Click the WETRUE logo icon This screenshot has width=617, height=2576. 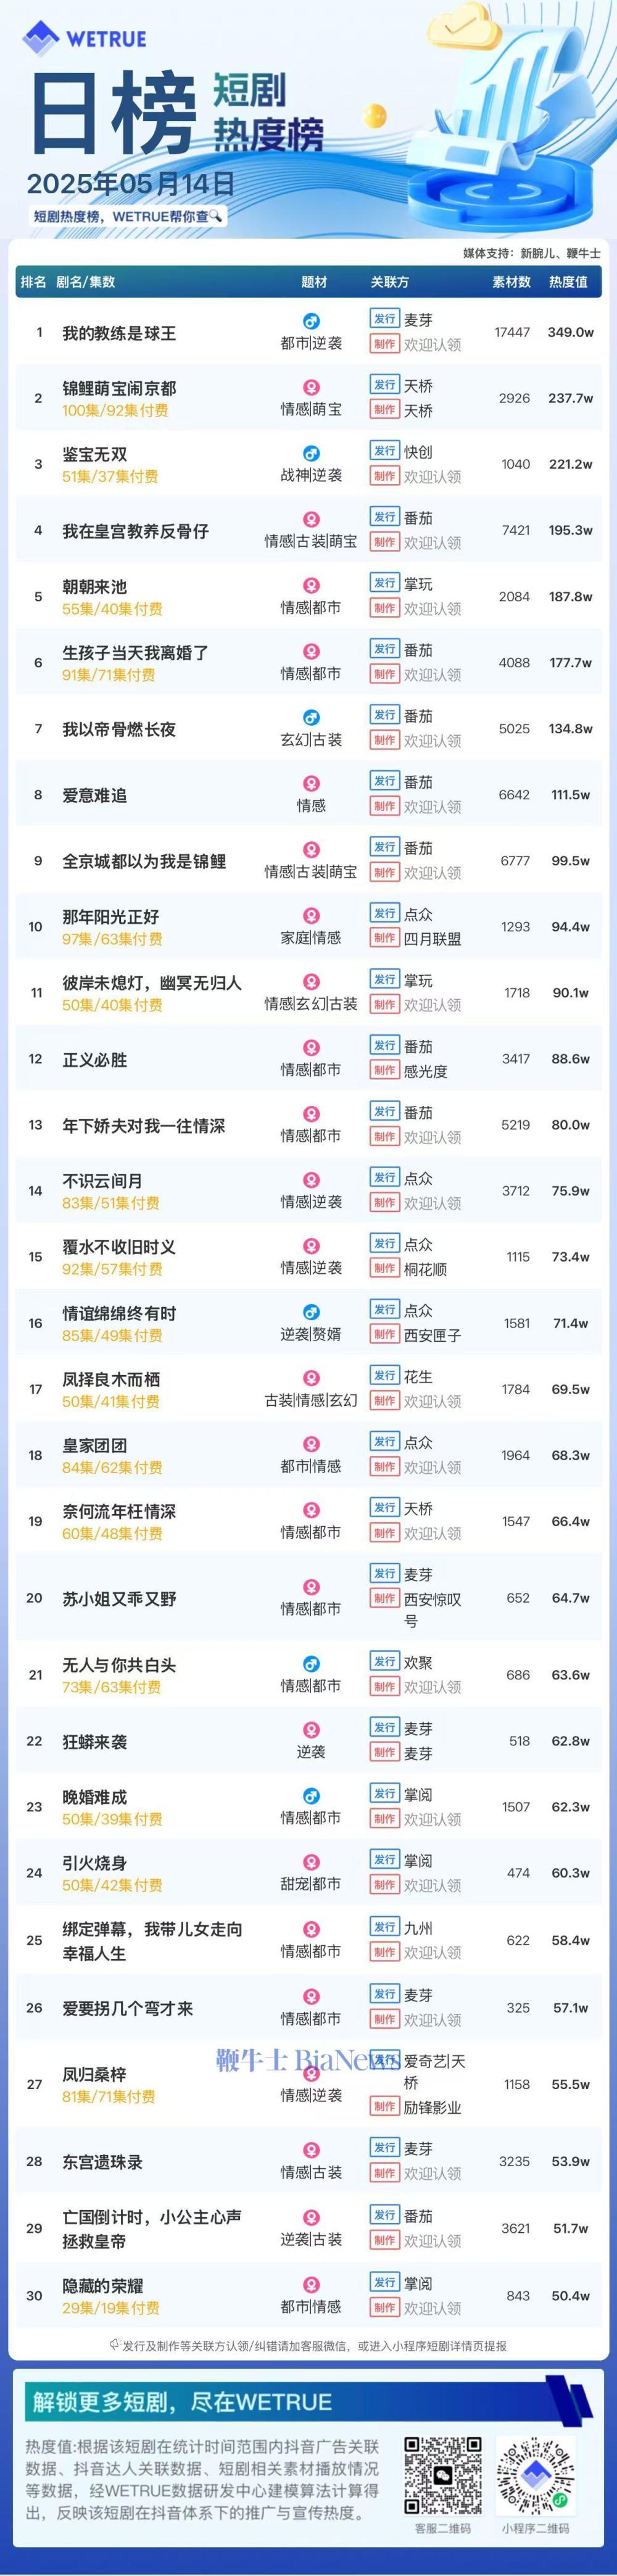41,39
